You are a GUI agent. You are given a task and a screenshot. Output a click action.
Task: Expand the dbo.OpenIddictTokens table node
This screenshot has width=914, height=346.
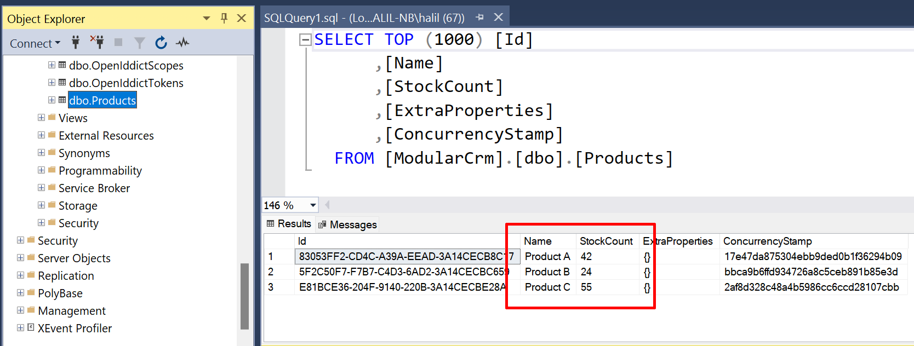coord(52,83)
